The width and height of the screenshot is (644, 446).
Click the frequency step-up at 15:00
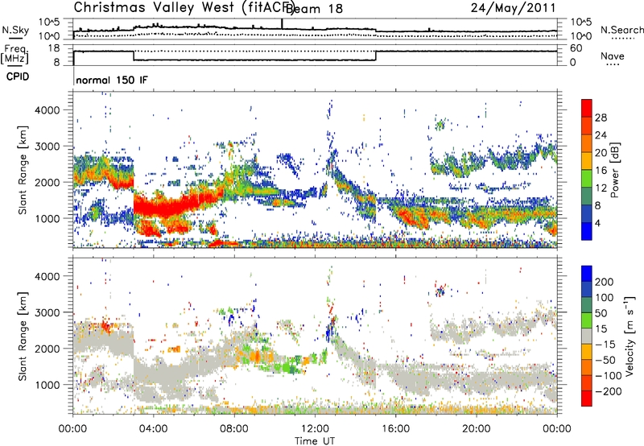coord(376,56)
